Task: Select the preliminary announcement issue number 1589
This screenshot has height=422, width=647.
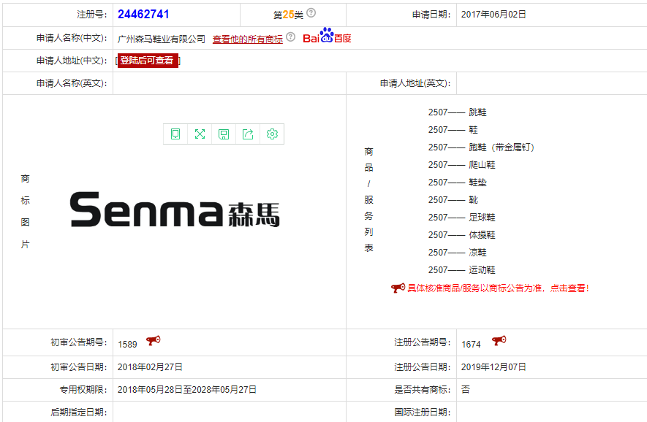Action: (x=127, y=345)
